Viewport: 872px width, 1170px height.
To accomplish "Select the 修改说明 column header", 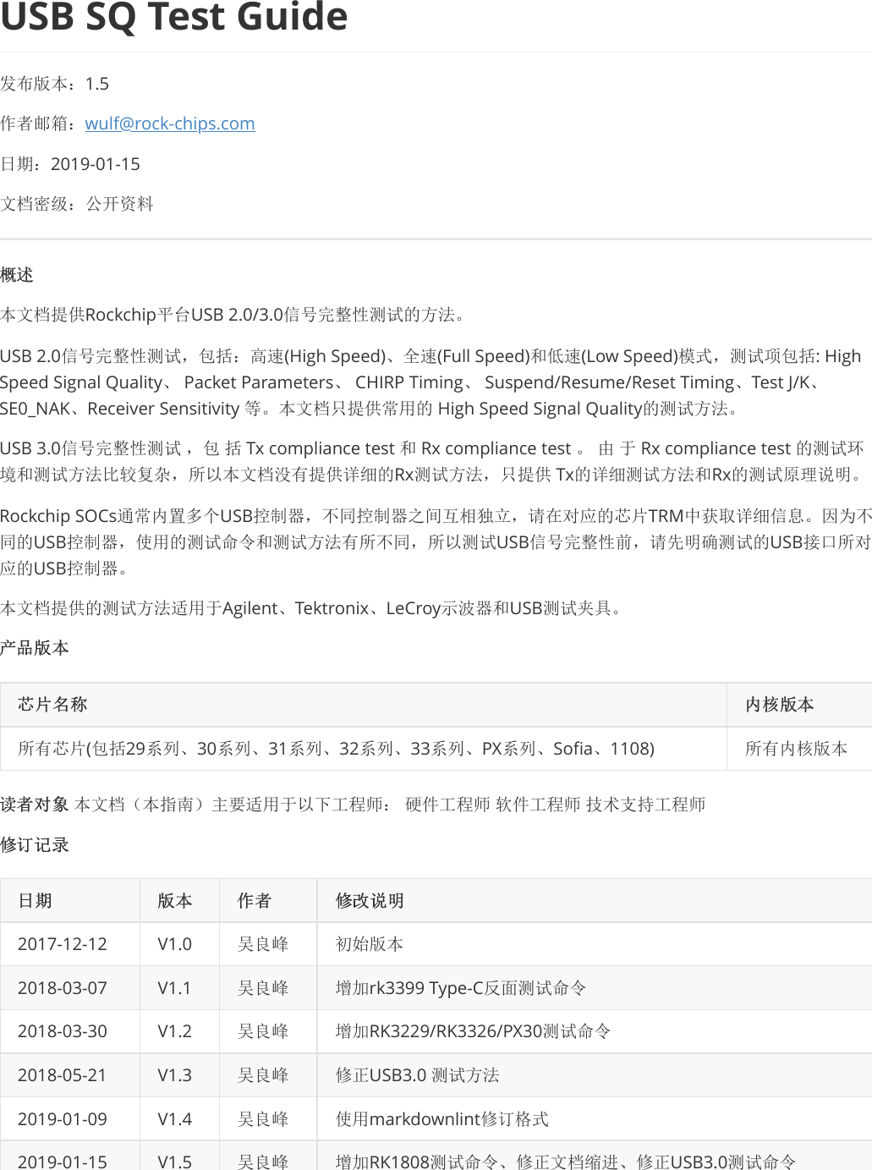I will click(369, 900).
